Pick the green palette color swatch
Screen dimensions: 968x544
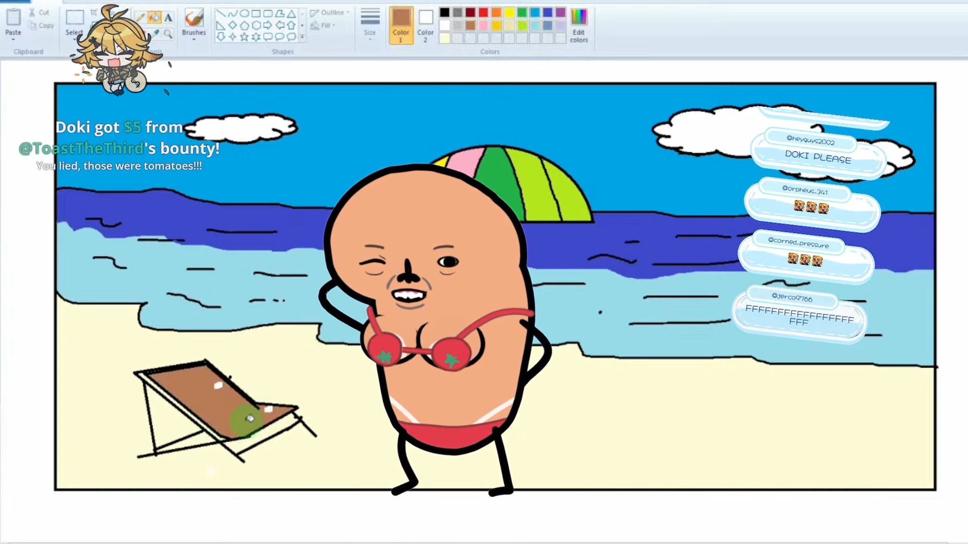click(522, 13)
